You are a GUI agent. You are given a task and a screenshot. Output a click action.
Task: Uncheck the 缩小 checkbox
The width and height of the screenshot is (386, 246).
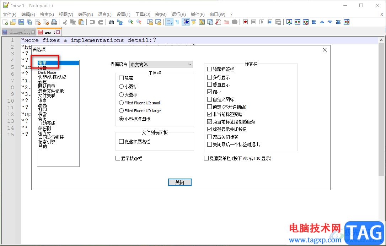(209, 92)
